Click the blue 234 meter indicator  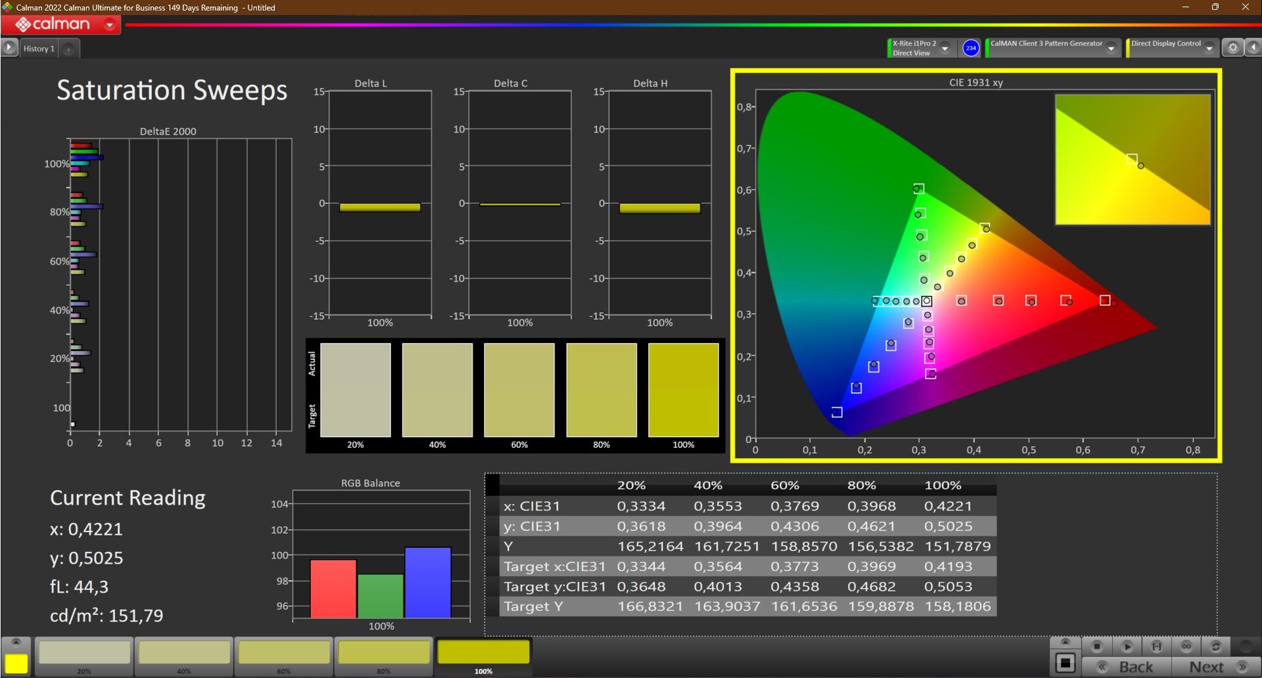click(971, 48)
